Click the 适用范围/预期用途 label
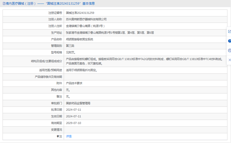 click(51, 70)
